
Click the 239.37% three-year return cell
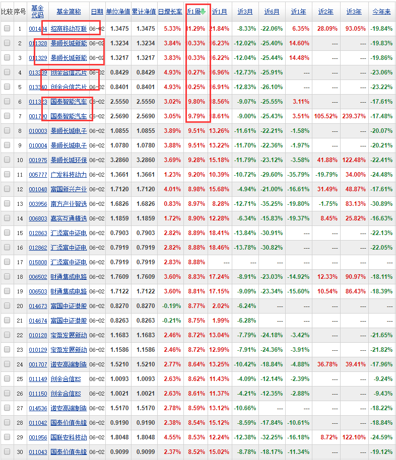click(x=354, y=116)
